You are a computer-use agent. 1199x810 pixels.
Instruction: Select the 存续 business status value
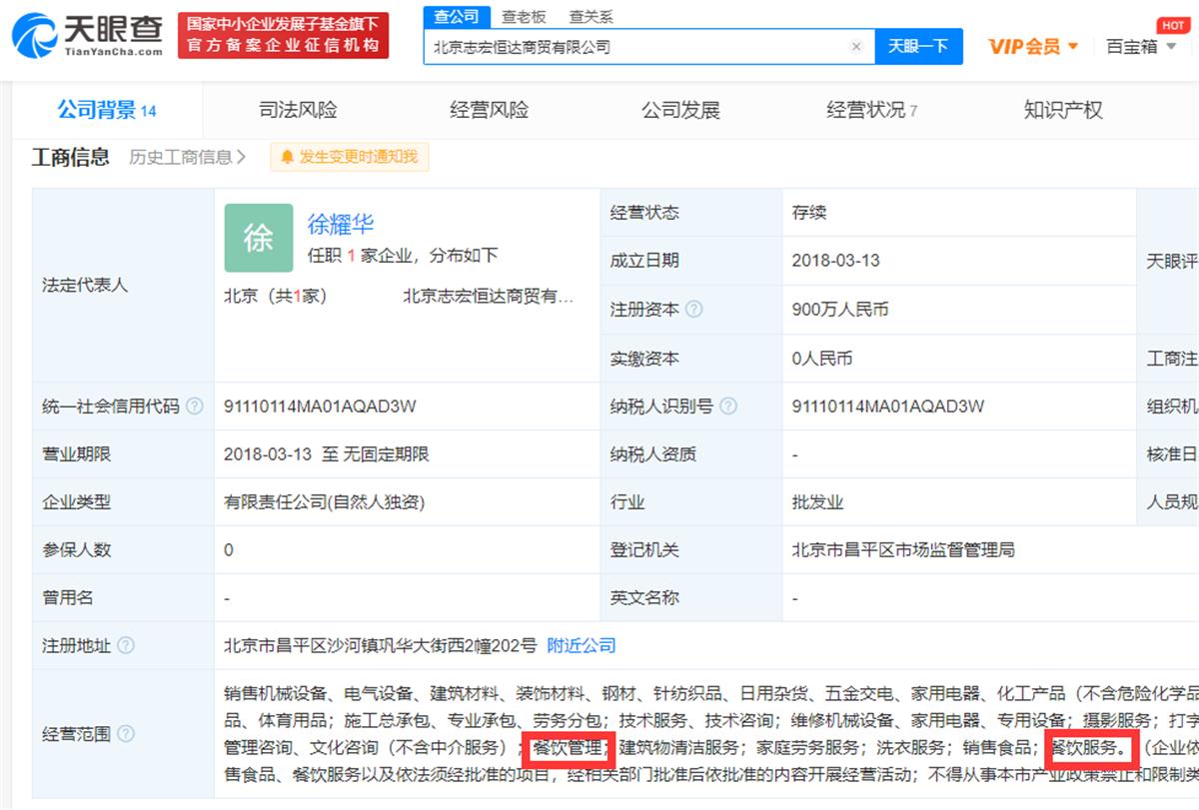pos(809,213)
